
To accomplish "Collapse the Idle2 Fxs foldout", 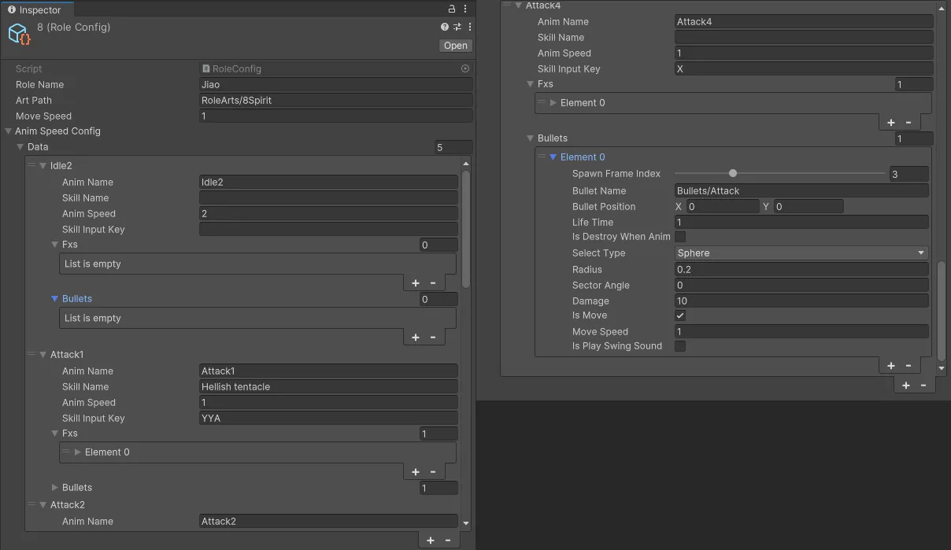I will coord(55,245).
